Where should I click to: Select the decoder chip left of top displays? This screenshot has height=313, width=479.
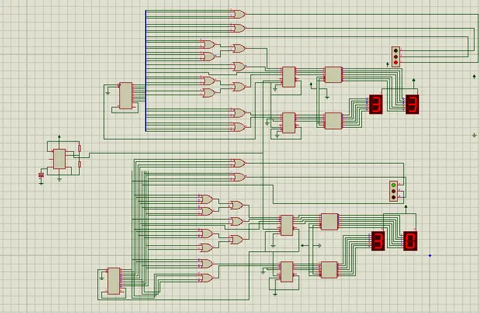(x=333, y=75)
